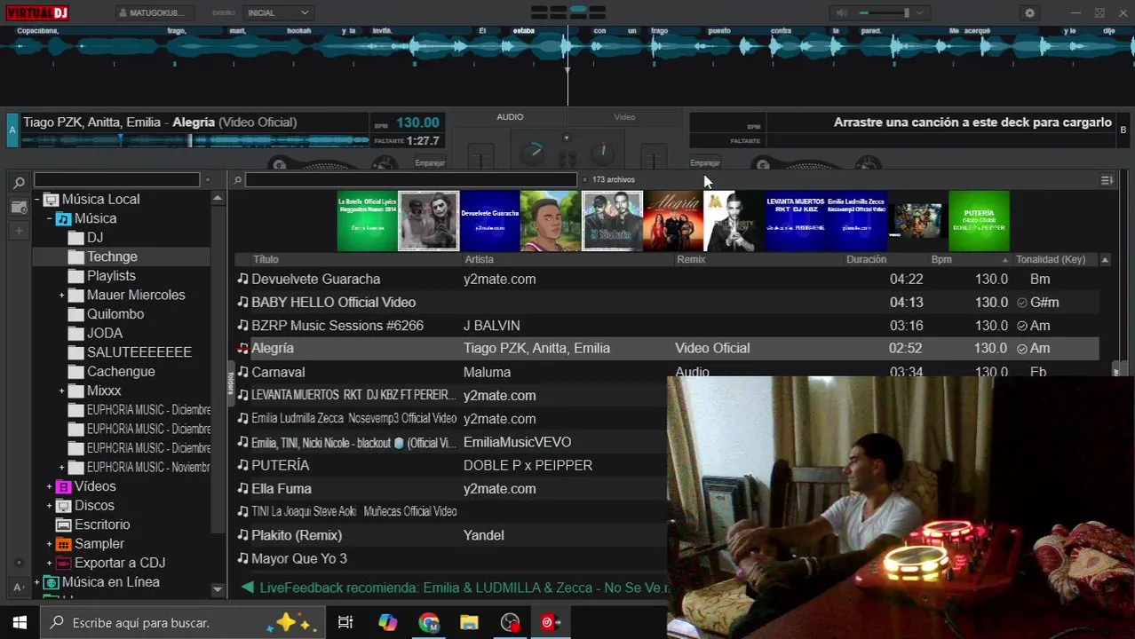Collapse the Música folder node

(x=49, y=218)
